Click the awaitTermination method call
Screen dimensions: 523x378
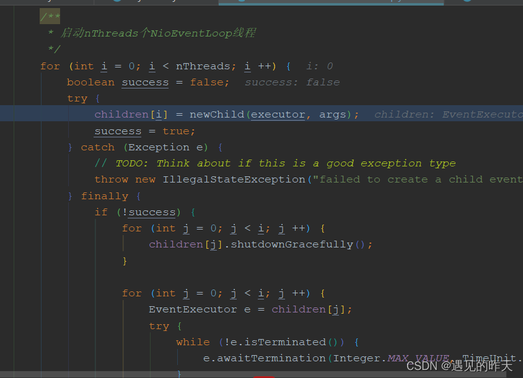pyautogui.click(x=271, y=358)
